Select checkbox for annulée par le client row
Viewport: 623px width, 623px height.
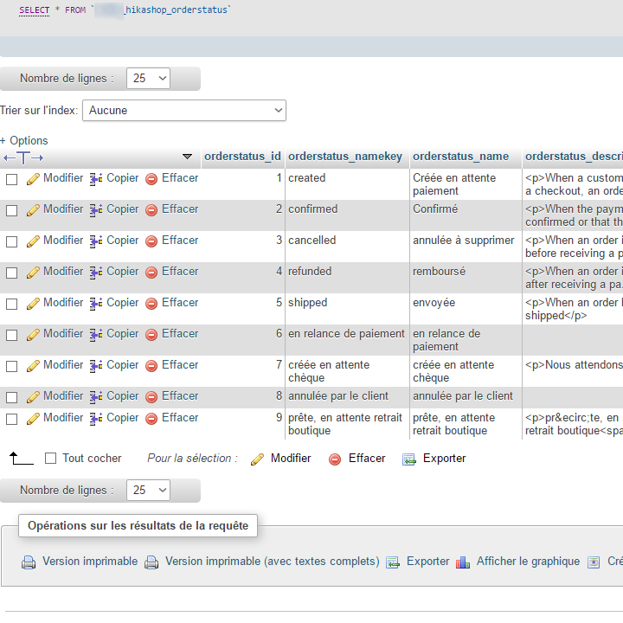point(12,397)
